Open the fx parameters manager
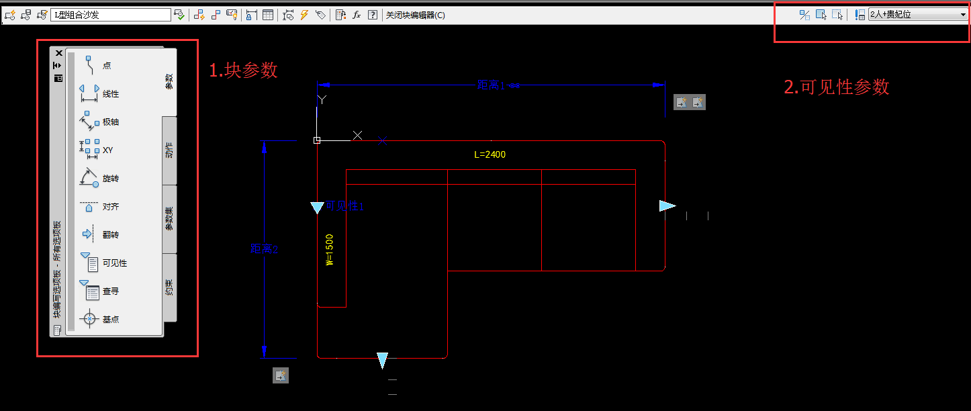Screen dimensions: 971x411 point(357,15)
